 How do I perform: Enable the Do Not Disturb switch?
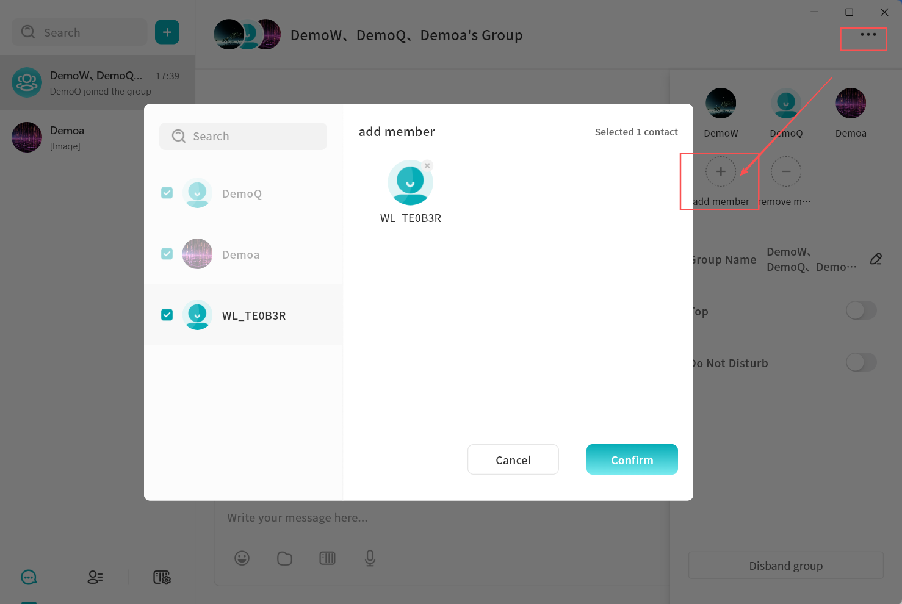(x=861, y=362)
